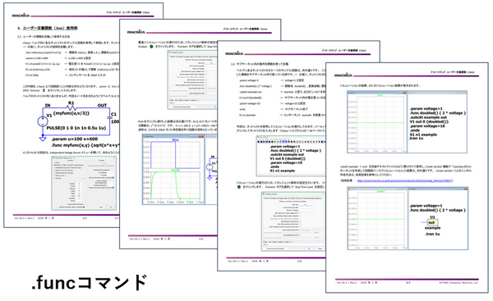Click the lower simulation result plot on page four
This screenshot has width=493, height=301.
(377, 218)
